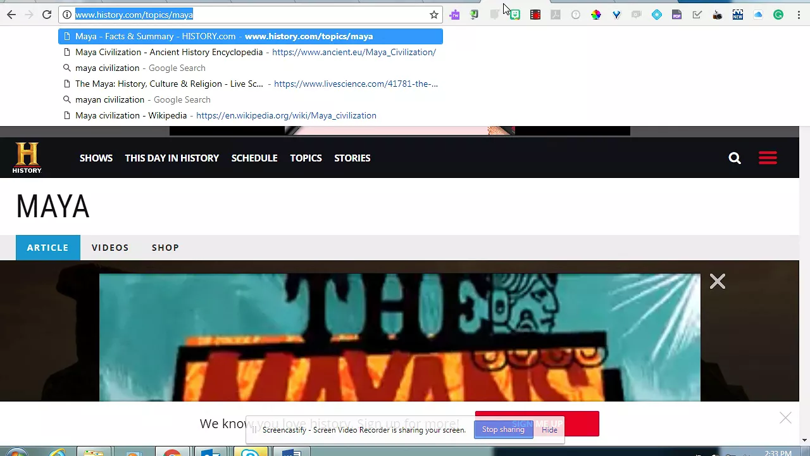The image size is (810, 456).
Task: Click the page scrollbar down arrow
Action: point(804,440)
